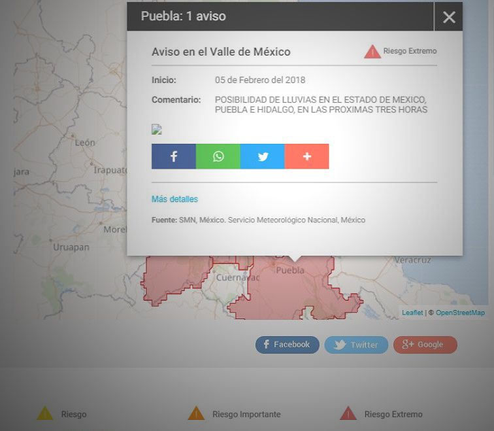Click the Google plus button below the map
This screenshot has height=431, width=494.
[425, 345]
